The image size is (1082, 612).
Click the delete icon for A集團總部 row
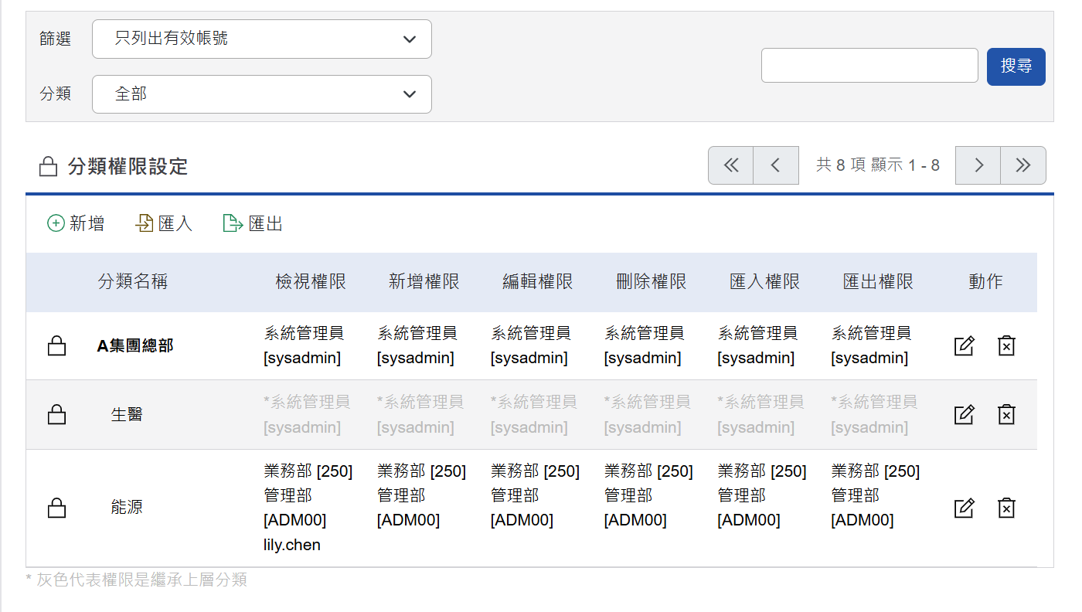pyautogui.click(x=1005, y=345)
